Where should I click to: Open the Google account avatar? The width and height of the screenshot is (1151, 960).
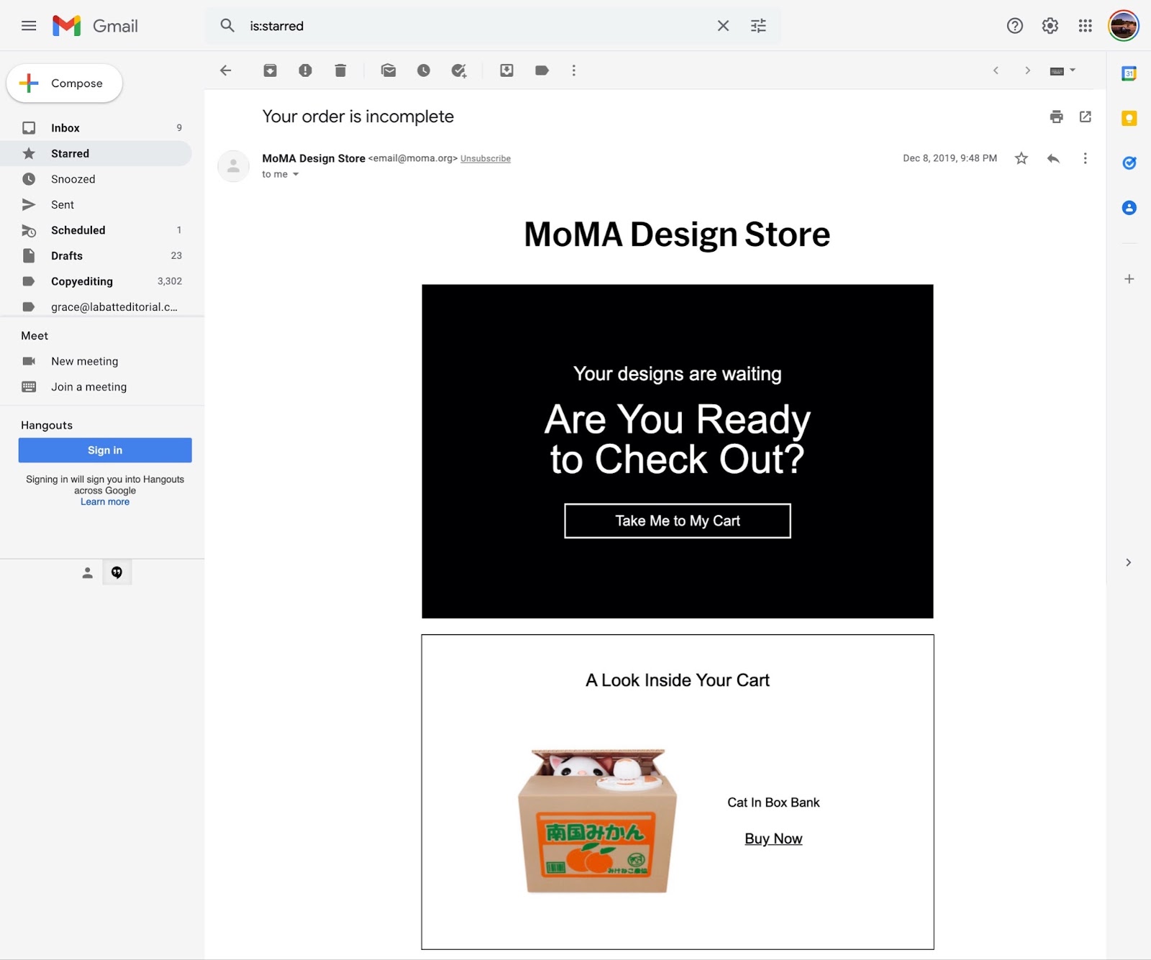pyautogui.click(x=1123, y=26)
